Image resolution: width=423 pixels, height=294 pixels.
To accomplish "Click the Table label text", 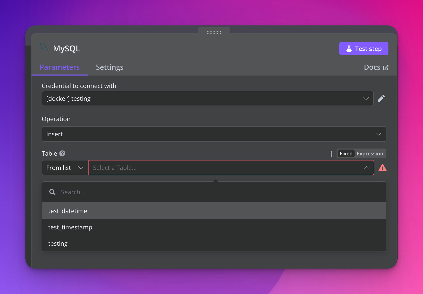I will coord(49,153).
